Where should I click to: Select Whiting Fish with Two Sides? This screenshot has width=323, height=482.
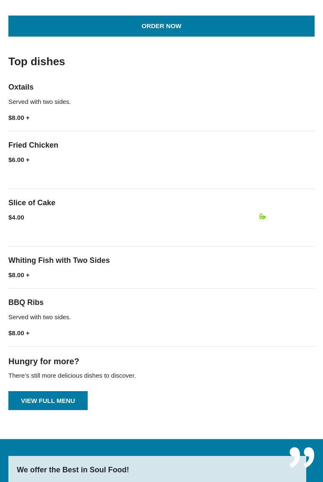click(x=59, y=260)
